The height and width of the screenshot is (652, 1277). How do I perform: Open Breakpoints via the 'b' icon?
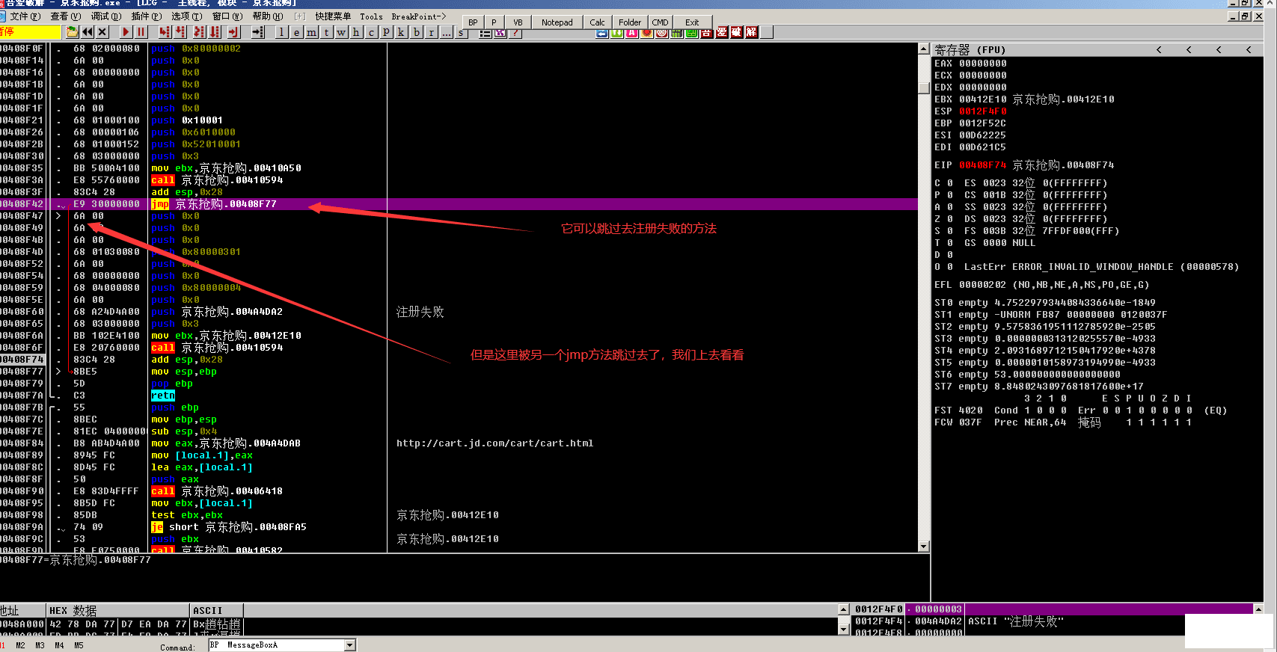click(x=416, y=31)
